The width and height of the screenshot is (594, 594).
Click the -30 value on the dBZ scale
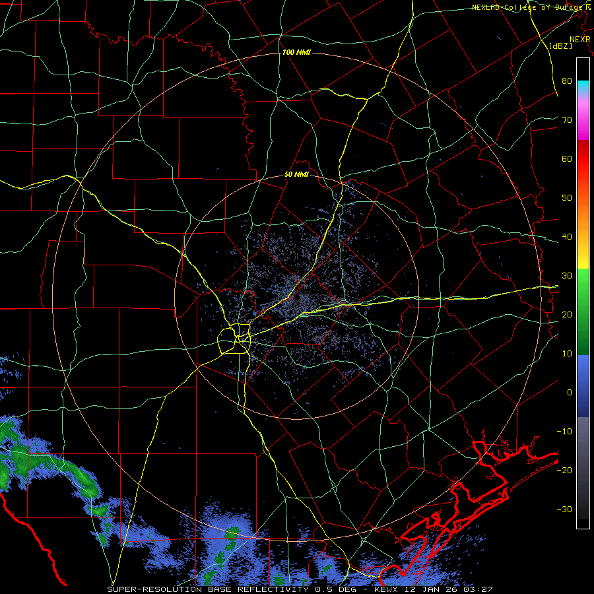(564, 509)
